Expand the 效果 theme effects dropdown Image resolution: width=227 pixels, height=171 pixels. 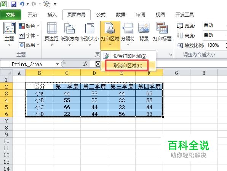tap(29, 45)
